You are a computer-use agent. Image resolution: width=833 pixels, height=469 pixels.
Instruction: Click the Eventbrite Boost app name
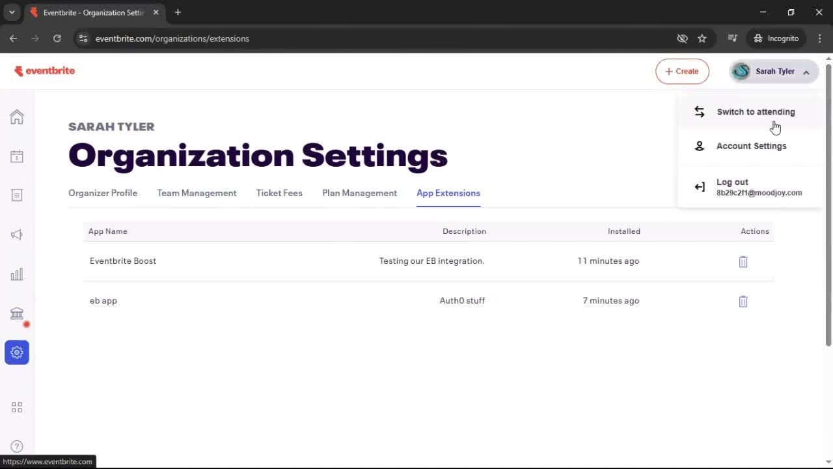point(123,261)
